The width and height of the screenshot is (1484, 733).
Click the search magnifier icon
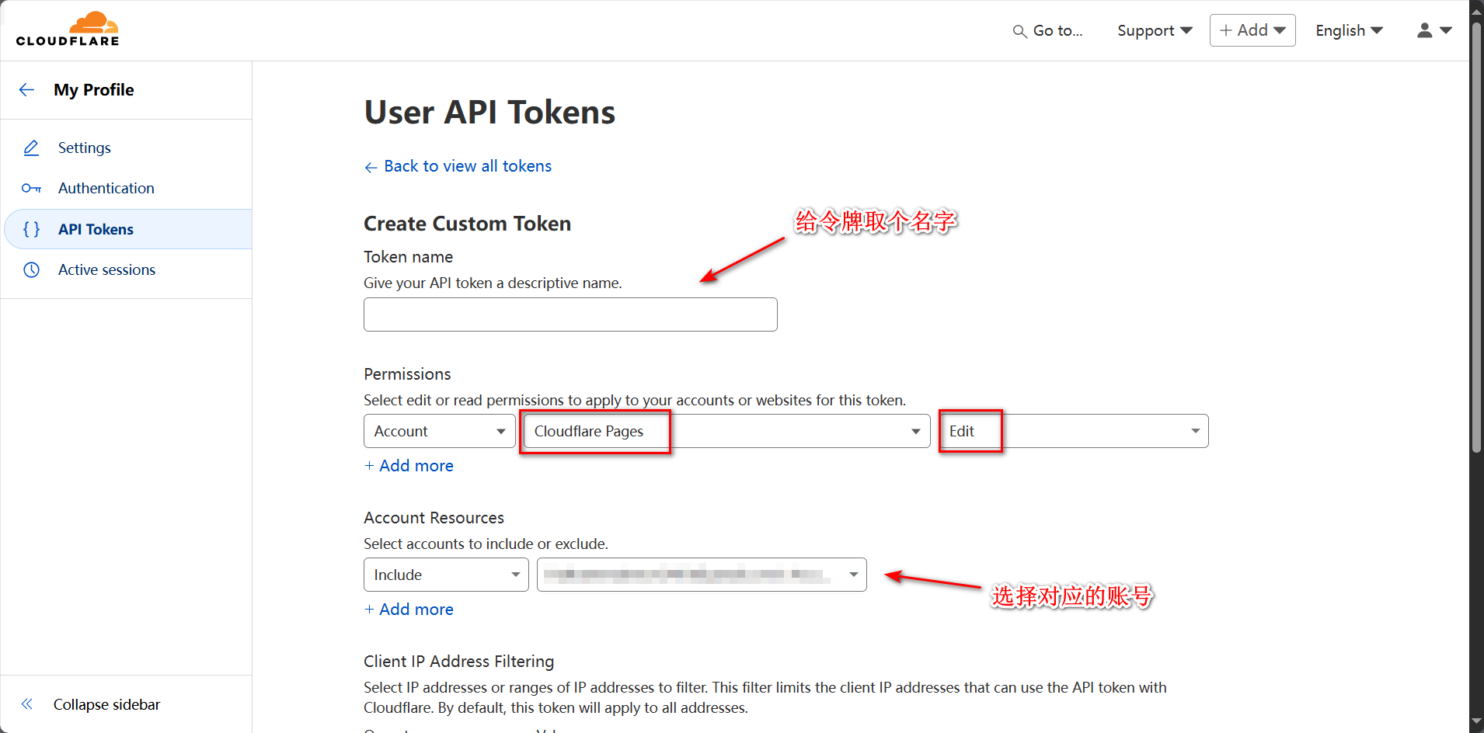[1019, 31]
